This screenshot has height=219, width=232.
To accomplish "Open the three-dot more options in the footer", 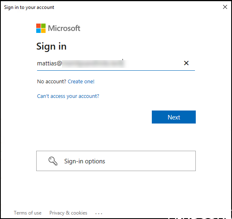I will [98, 213].
